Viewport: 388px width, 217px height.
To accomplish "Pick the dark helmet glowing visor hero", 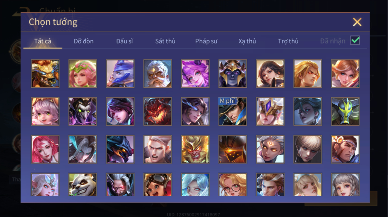I will (233, 149).
